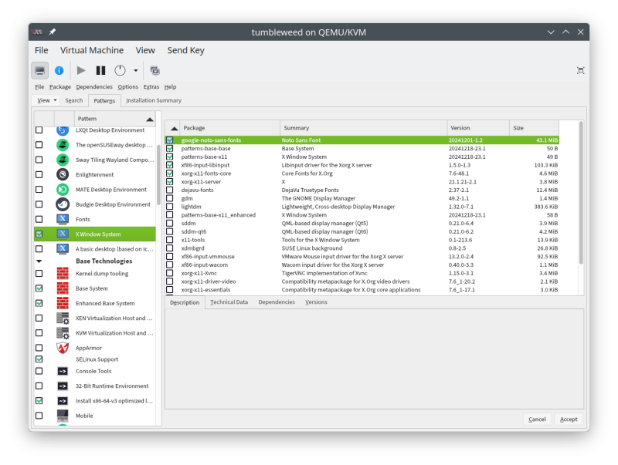Screen dimensions: 618x465
Task: Click the Mobile pattern icon
Action: [x=63, y=416]
